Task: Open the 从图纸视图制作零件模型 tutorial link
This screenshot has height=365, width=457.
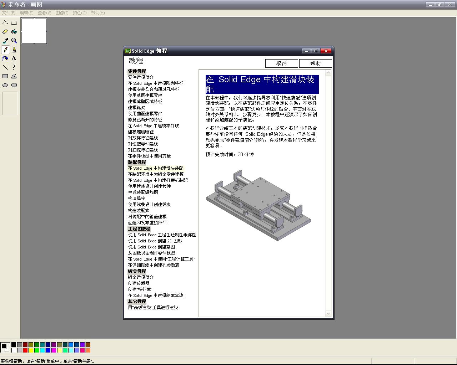Action: pos(152,253)
